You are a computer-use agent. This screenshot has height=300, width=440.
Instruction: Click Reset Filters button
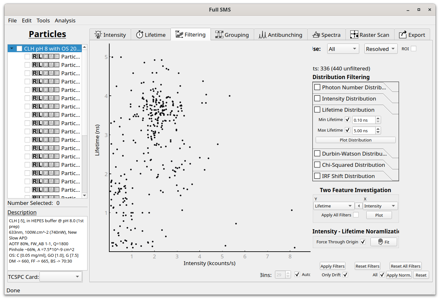pos(367,266)
